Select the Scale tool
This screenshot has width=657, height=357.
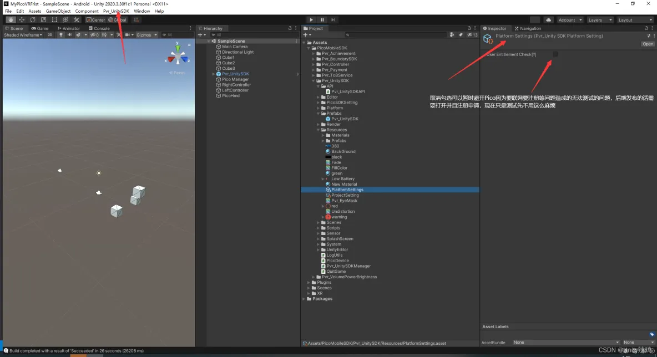coord(43,19)
